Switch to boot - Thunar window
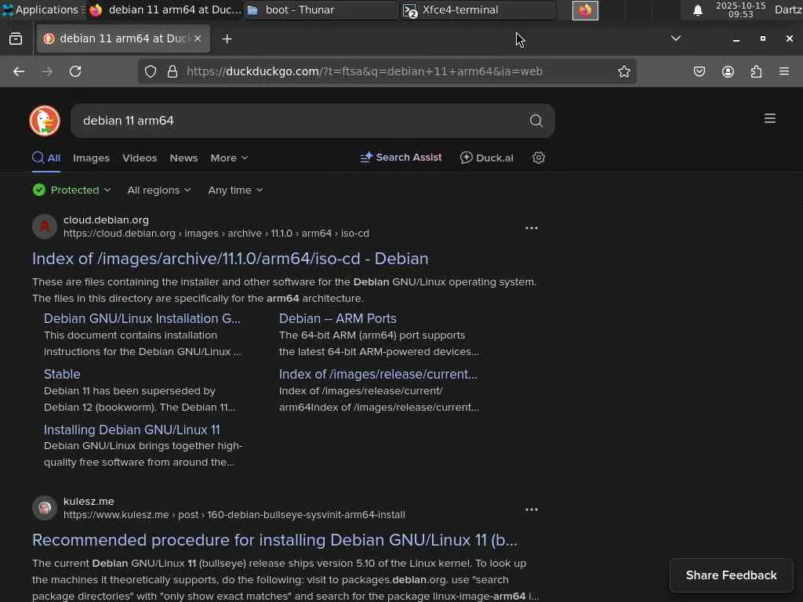The width and height of the screenshot is (803, 602). pos(321,9)
